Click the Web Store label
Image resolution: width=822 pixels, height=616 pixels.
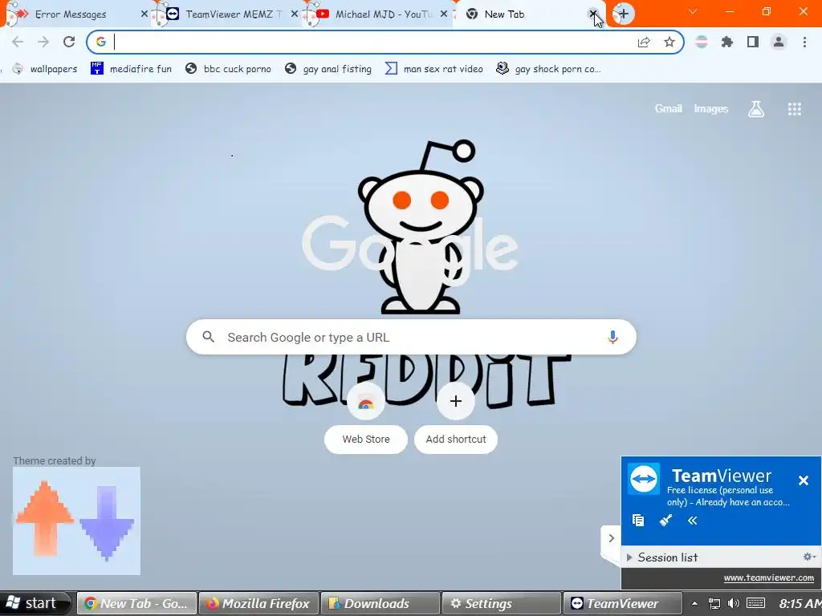(x=366, y=439)
